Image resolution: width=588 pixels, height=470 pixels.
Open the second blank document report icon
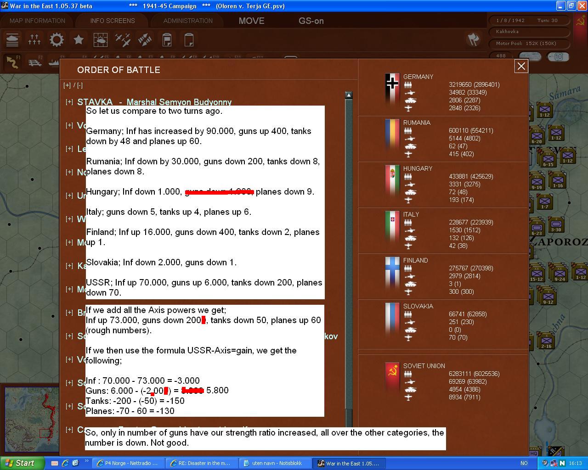189,40
